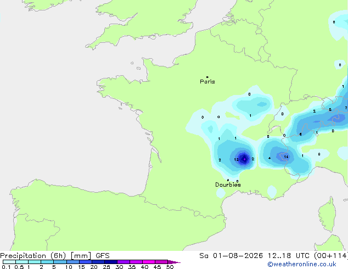The image size is (348, 269).
Task: Select the 12..18 UTC time range text
Action: pos(288,256)
